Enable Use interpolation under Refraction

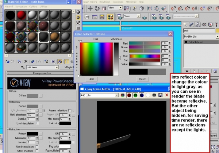pyautogui.click(x=37, y=146)
